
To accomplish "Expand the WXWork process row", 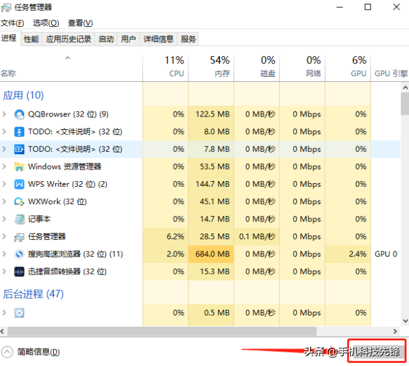I will (4, 202).
